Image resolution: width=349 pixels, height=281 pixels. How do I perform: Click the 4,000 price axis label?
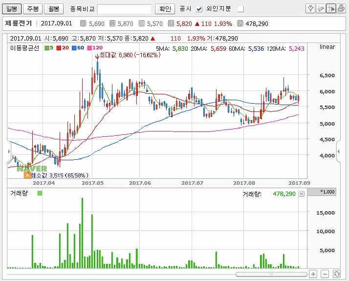[327, 155]
